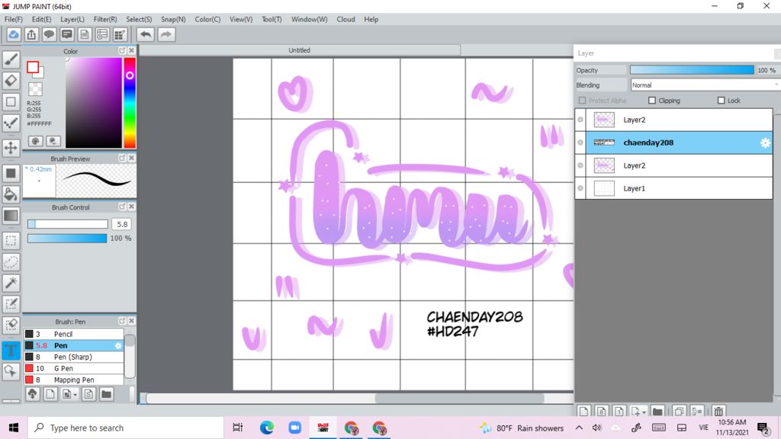Select the Magic Wand tool
Image resolution: width=781 pixels, height=439 pixels.
pyautogui.click(x=11, y=283)
